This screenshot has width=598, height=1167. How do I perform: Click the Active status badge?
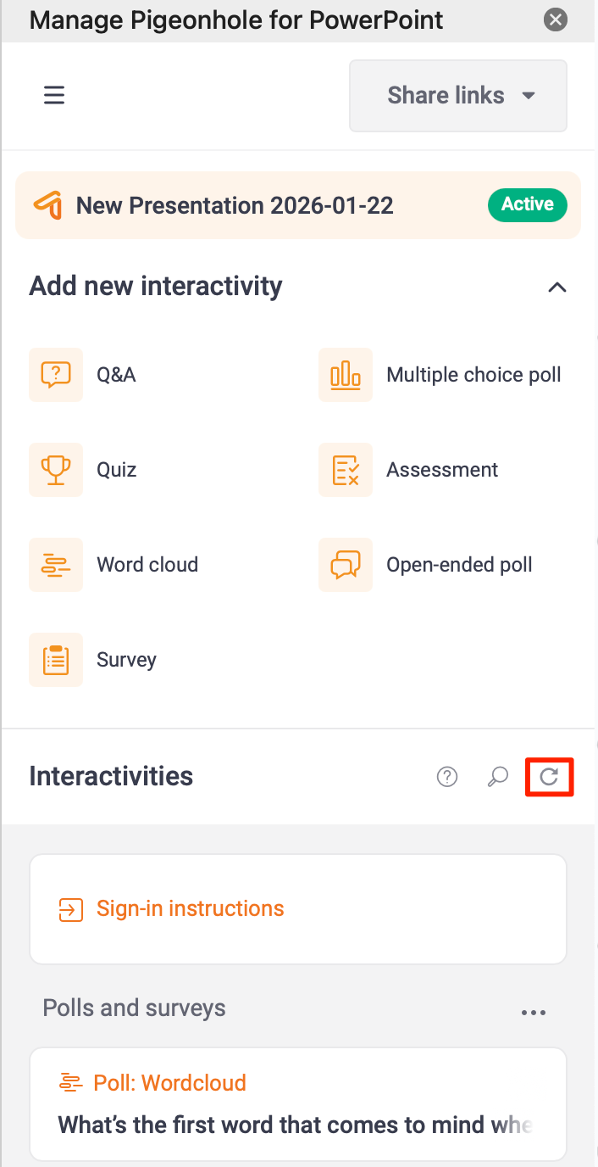coord(527,204)
